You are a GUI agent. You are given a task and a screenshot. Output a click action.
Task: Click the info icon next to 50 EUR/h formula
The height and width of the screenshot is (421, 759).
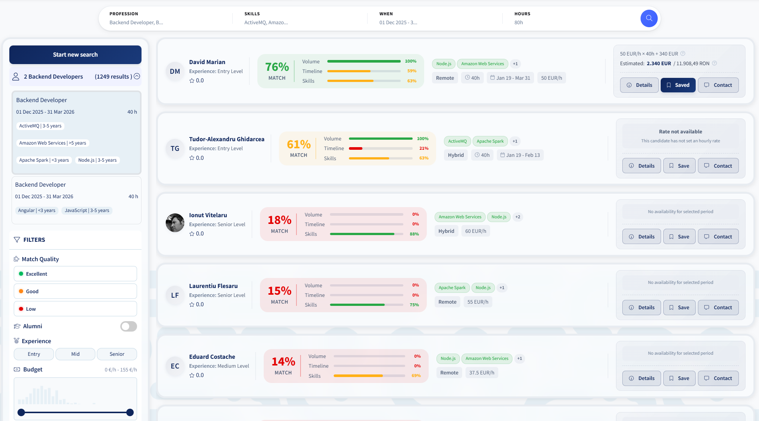(x=683, y=54)
